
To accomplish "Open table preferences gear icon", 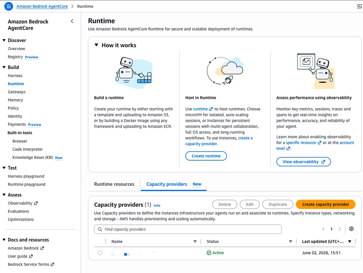I will [351, 229].
